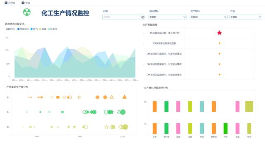Click the orange star in 李四 accident row
265x149 pixels.
click(219, 64)
